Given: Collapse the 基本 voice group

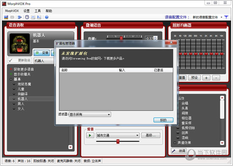Looking at the screenshot, I should click(11, 79).
